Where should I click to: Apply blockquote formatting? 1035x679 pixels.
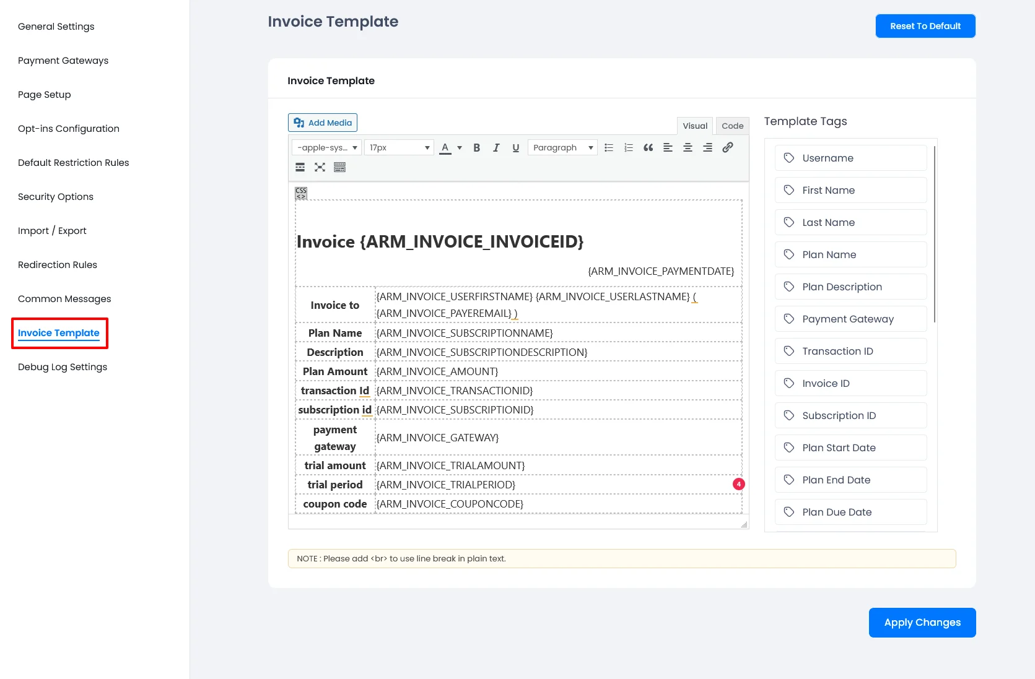pos(648,148)
